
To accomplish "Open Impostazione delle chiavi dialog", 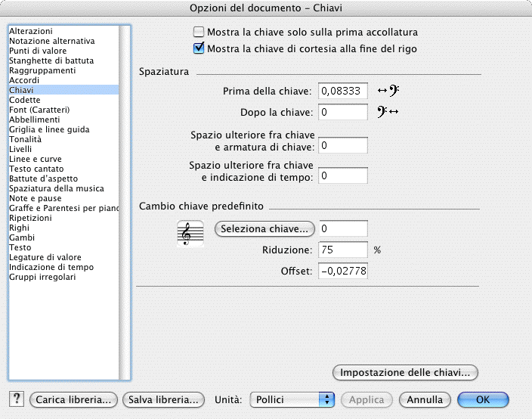I will point(406,372).
